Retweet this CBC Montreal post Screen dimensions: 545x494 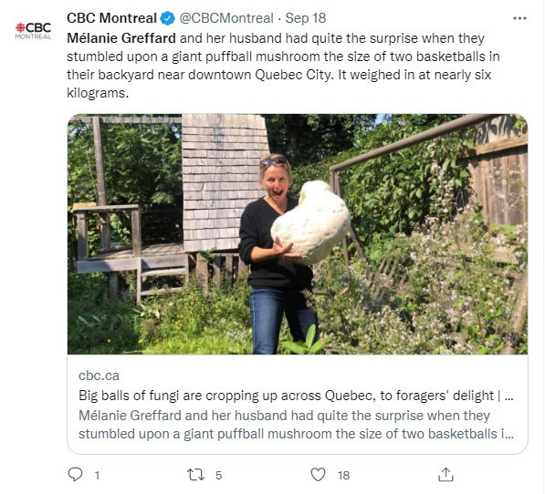[x=195, y=475]
